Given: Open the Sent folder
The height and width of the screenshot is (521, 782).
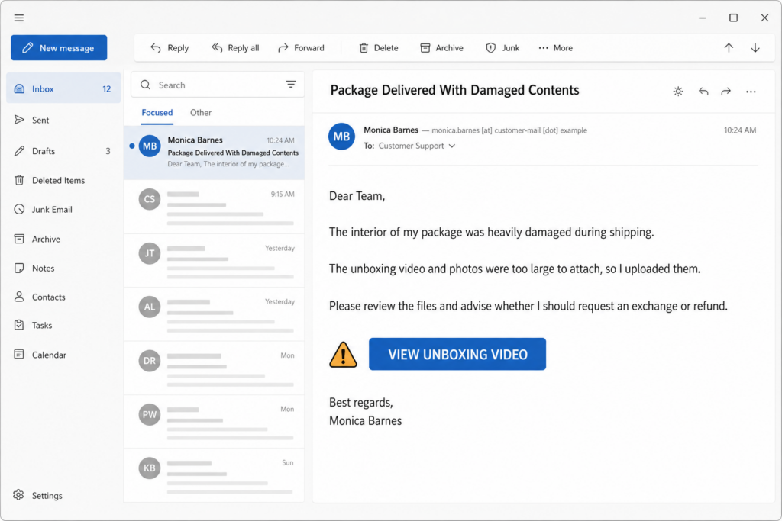Looking at the screenshot, I should click(x=63, y=120).
